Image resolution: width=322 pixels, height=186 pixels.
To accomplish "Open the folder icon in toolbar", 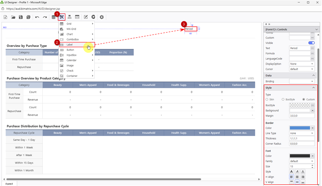I will [x=13, y=17].
